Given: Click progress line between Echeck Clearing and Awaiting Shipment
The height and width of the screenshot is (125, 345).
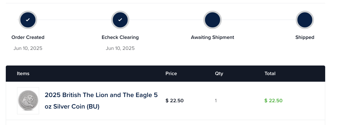Looking at the screenshot, I should pos(166,20).
